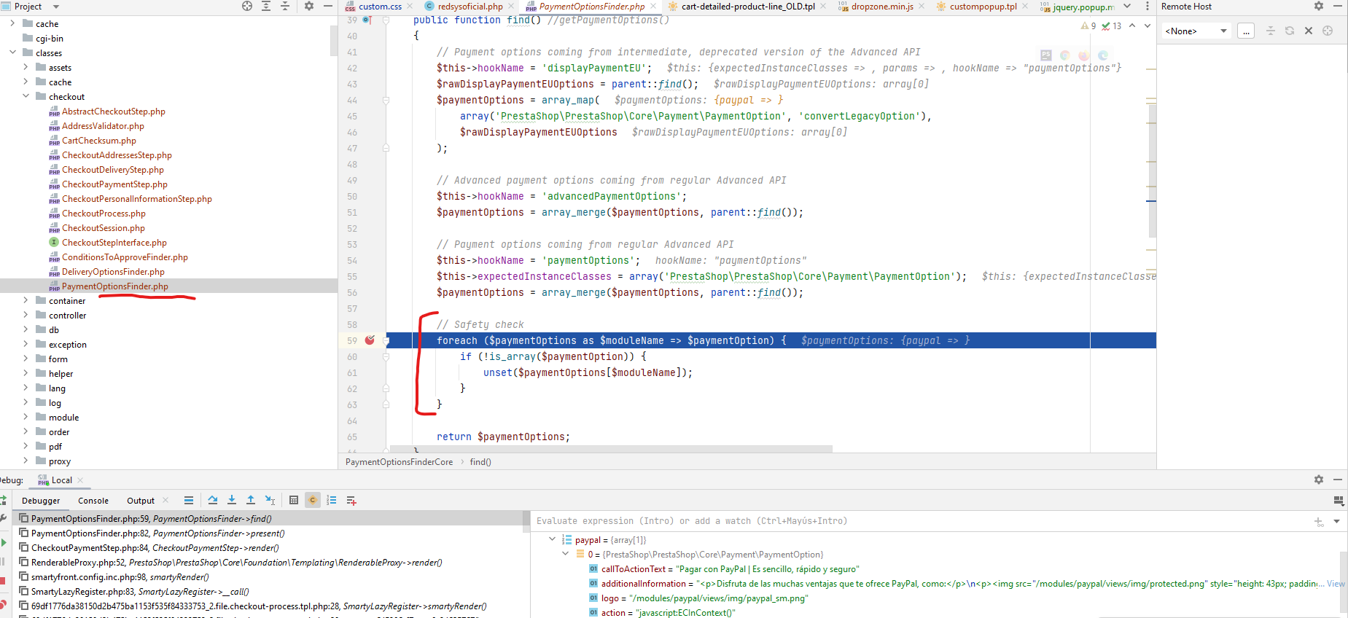Click the Step Into debugger icon

click(x=232, y=500)
